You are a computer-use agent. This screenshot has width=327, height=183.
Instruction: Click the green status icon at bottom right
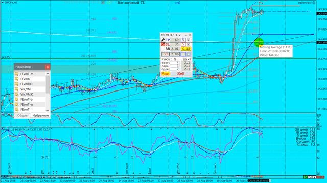point(306,177)
